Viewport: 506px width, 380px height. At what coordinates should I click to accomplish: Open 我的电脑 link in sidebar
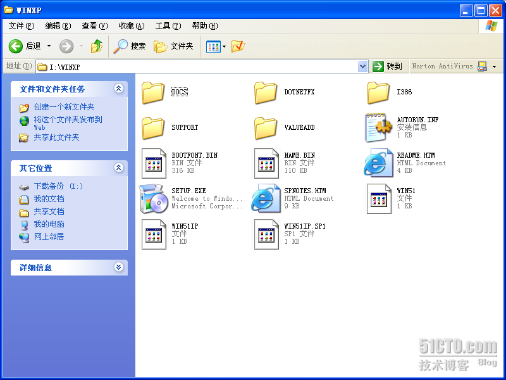[49, 224]
